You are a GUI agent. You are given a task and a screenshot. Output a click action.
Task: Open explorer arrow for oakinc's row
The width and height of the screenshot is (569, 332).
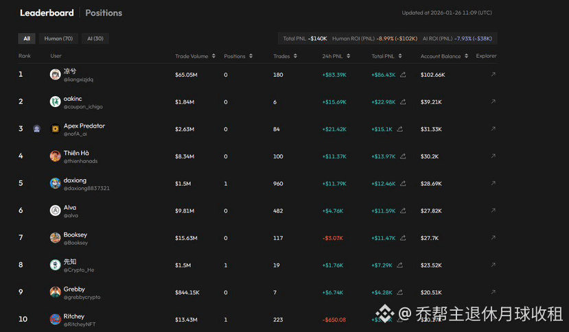point(493,102)
